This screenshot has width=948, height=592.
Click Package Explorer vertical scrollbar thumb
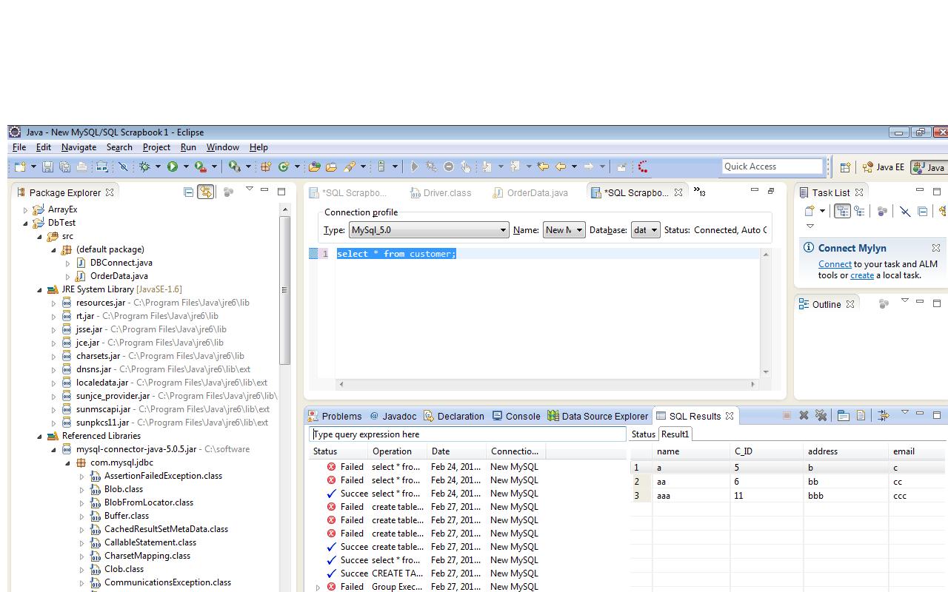(x=284, y=289)
